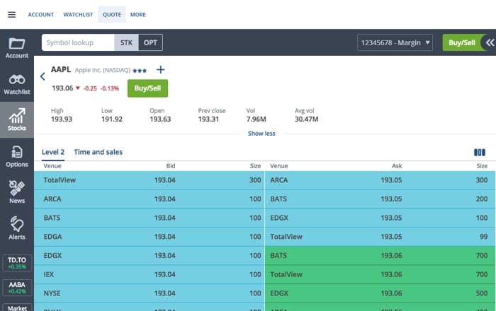
Task: Select Stocks in the sidebar
Action: pos(17,120)
